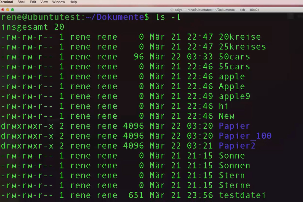
Task: Click the lowercase file name 'apple'
Action: click(232, 77)
